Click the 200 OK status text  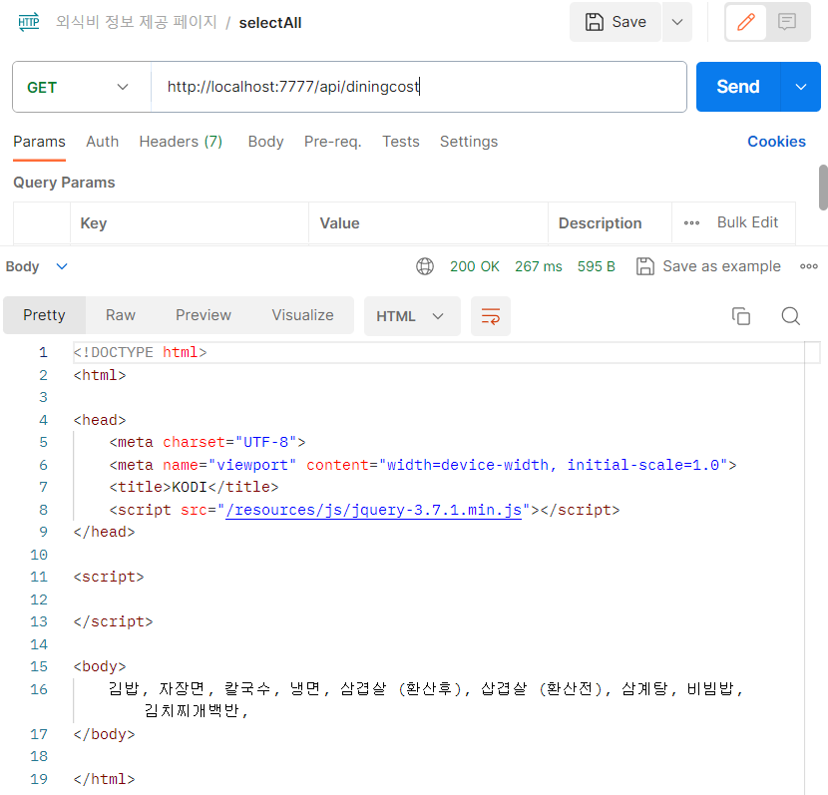tap(474, 266)
